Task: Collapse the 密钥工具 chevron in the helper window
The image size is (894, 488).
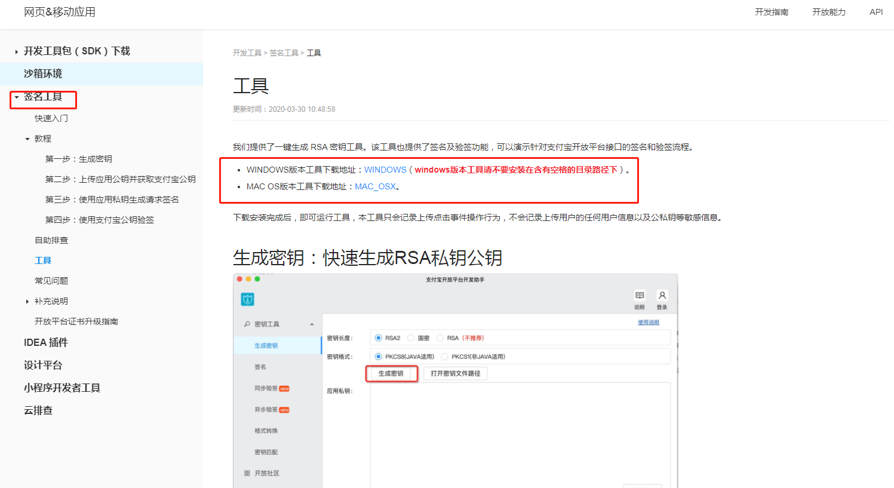Action: tap(312, 324)
